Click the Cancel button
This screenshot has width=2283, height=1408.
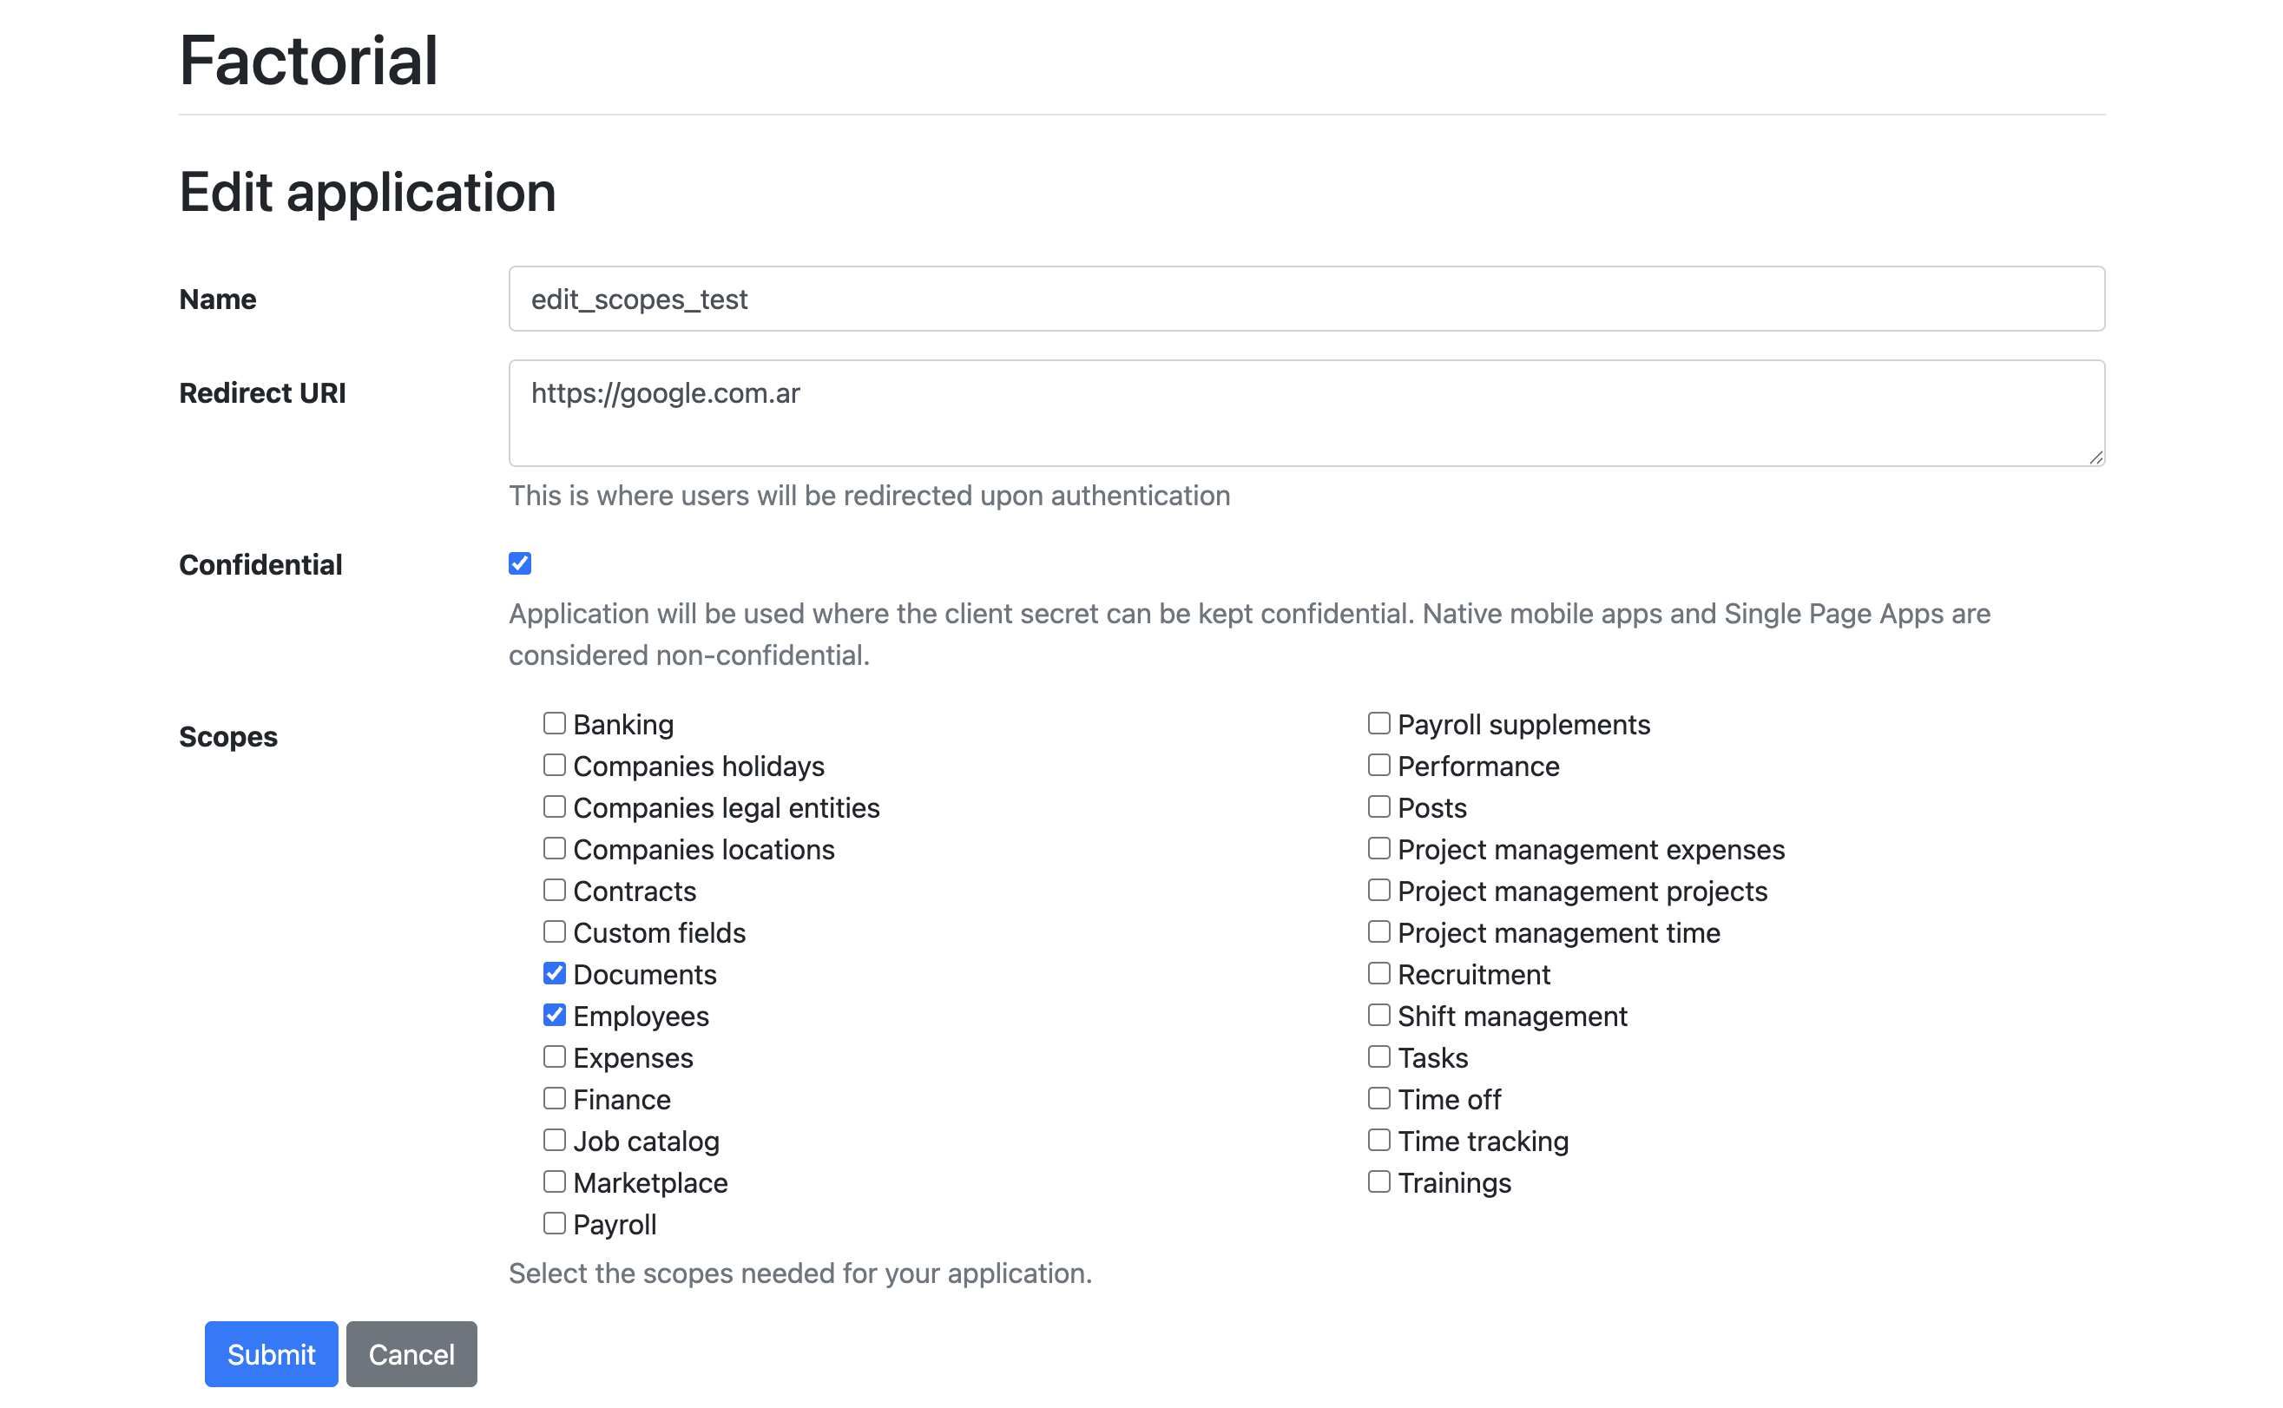pos(411,1353)
